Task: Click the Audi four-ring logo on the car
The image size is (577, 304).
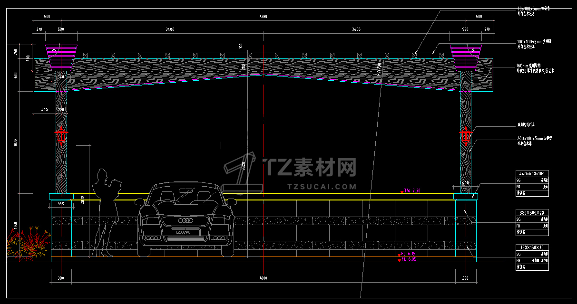Action: tap(186, 221)
